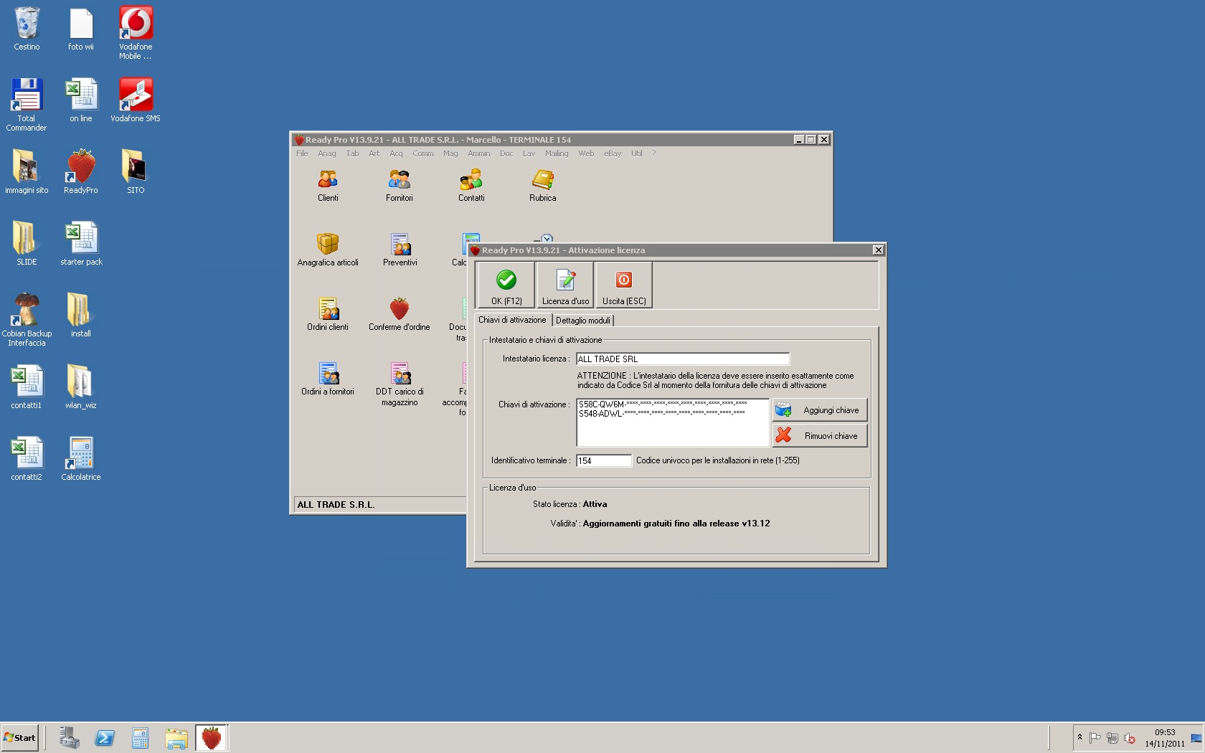Close the Attivazione licenza dialog

(878, 250)
